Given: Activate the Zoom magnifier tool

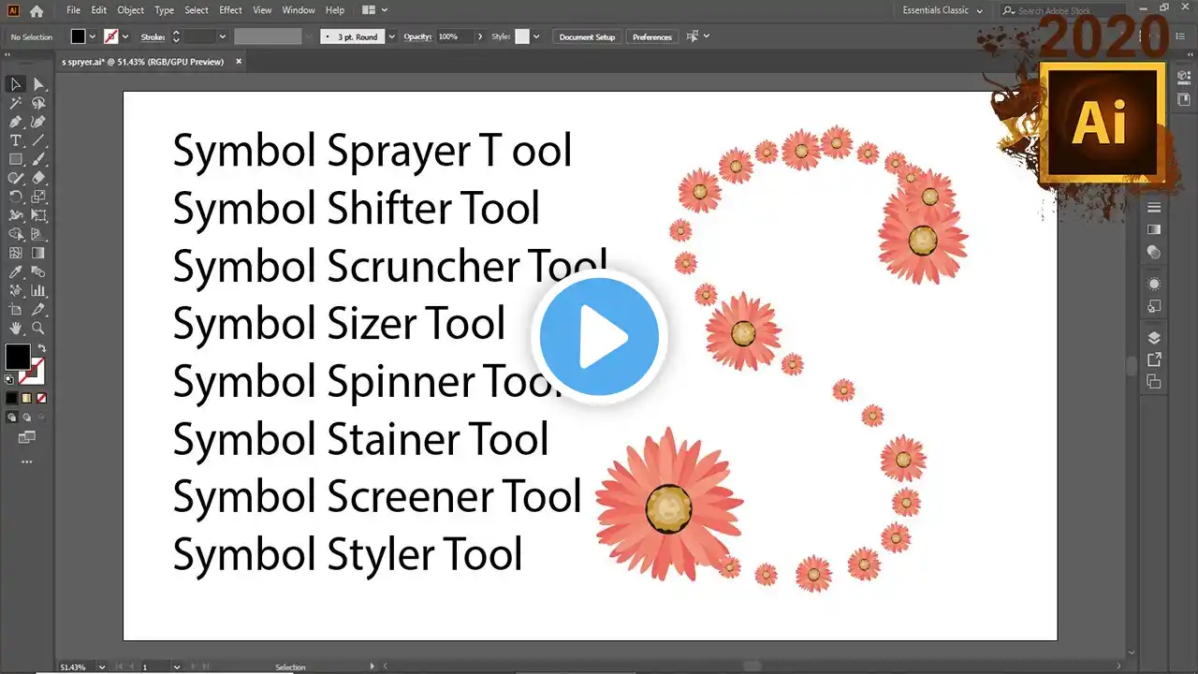Looking at the screenshot, I should click(x=38, y=329).
